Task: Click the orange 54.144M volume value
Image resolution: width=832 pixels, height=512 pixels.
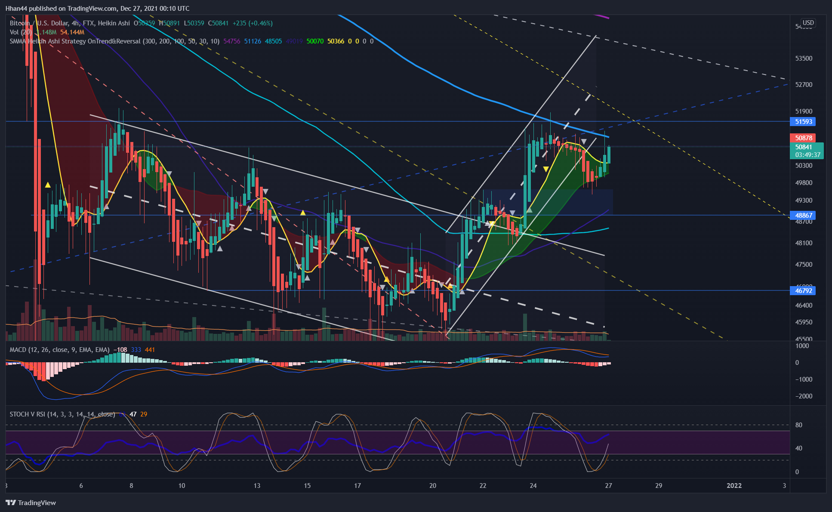Action: click(x=72, y=32)
